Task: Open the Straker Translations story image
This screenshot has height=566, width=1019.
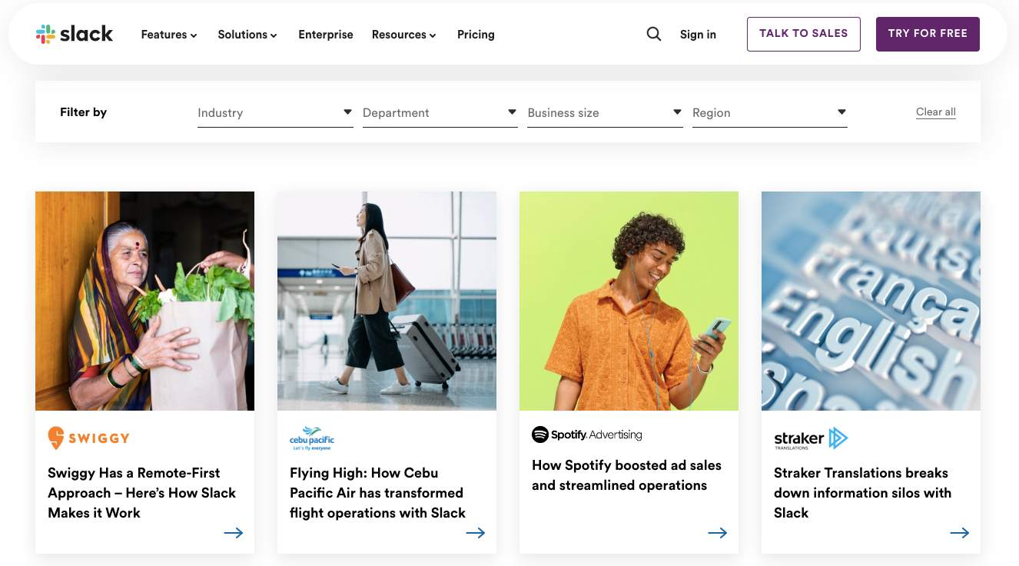Action: (x=871, y=301)
